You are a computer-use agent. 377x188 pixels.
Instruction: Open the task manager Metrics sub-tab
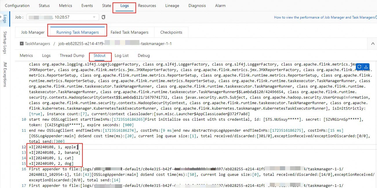pyautogui.click(x=26, y=55)
